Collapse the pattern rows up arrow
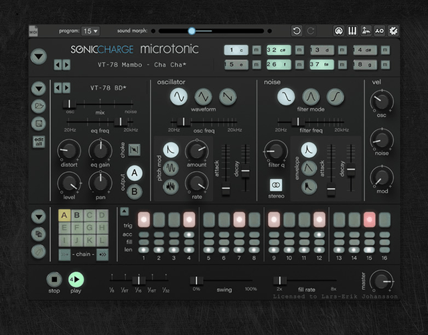Screen dimensions: 428x335 (124, 211)
